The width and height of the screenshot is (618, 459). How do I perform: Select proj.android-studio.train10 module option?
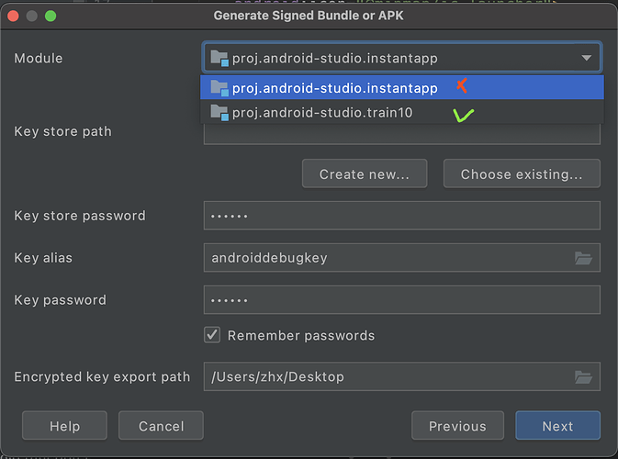pyautogui.click(x=322, y=113)
